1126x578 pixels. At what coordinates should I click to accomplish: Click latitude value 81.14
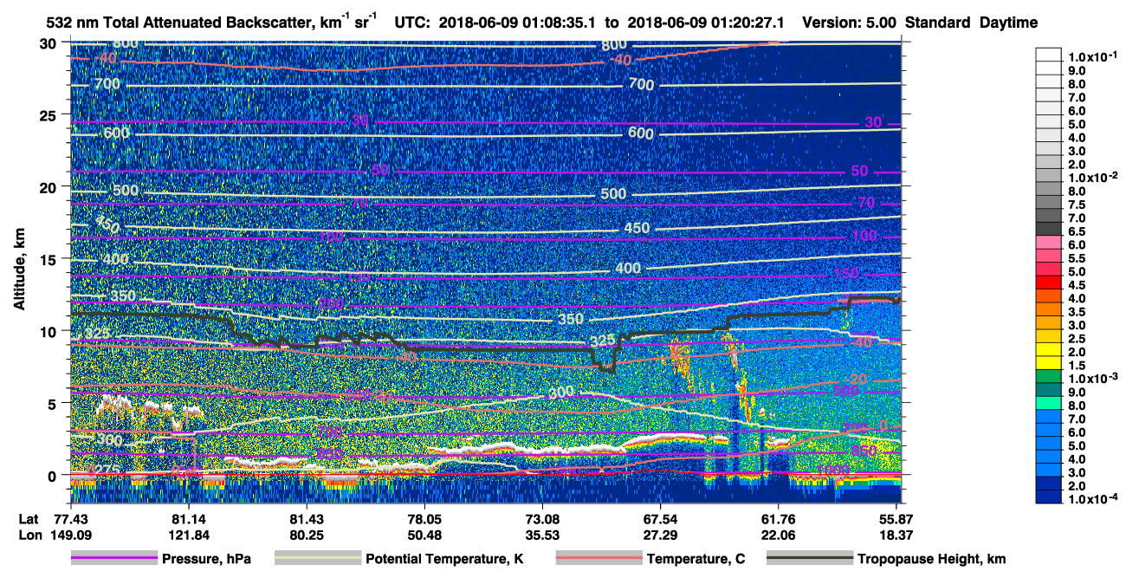[188, 517]
